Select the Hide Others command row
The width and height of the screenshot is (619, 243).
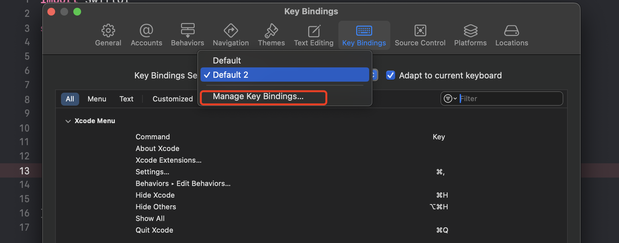[x=156, y=207]
